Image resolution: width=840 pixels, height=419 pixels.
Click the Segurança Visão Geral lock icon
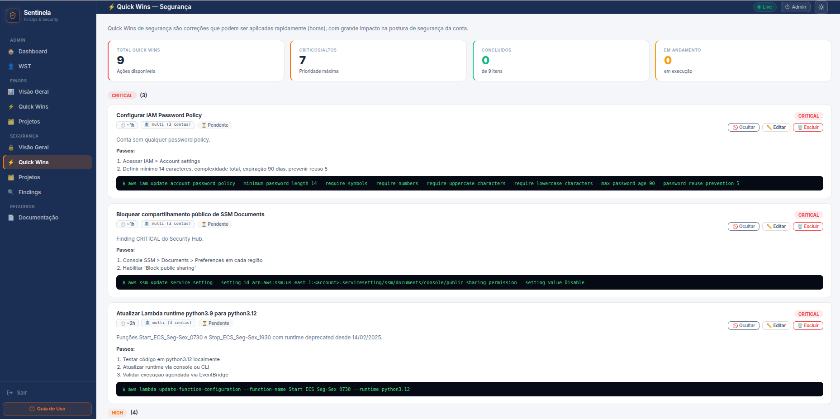pos(11,148)
